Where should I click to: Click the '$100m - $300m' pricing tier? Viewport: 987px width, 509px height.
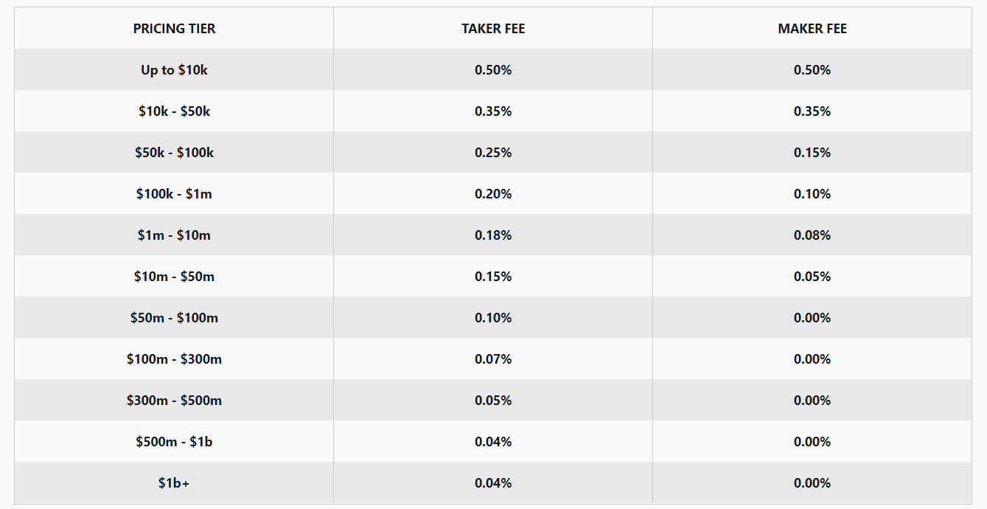click(x=174, y=359)
